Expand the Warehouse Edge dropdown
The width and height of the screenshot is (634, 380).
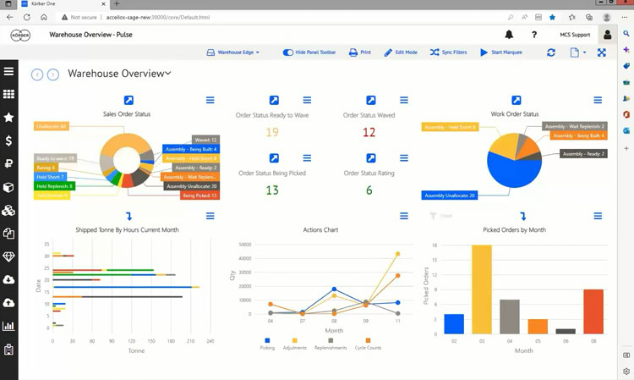click(x=233, y=52)
